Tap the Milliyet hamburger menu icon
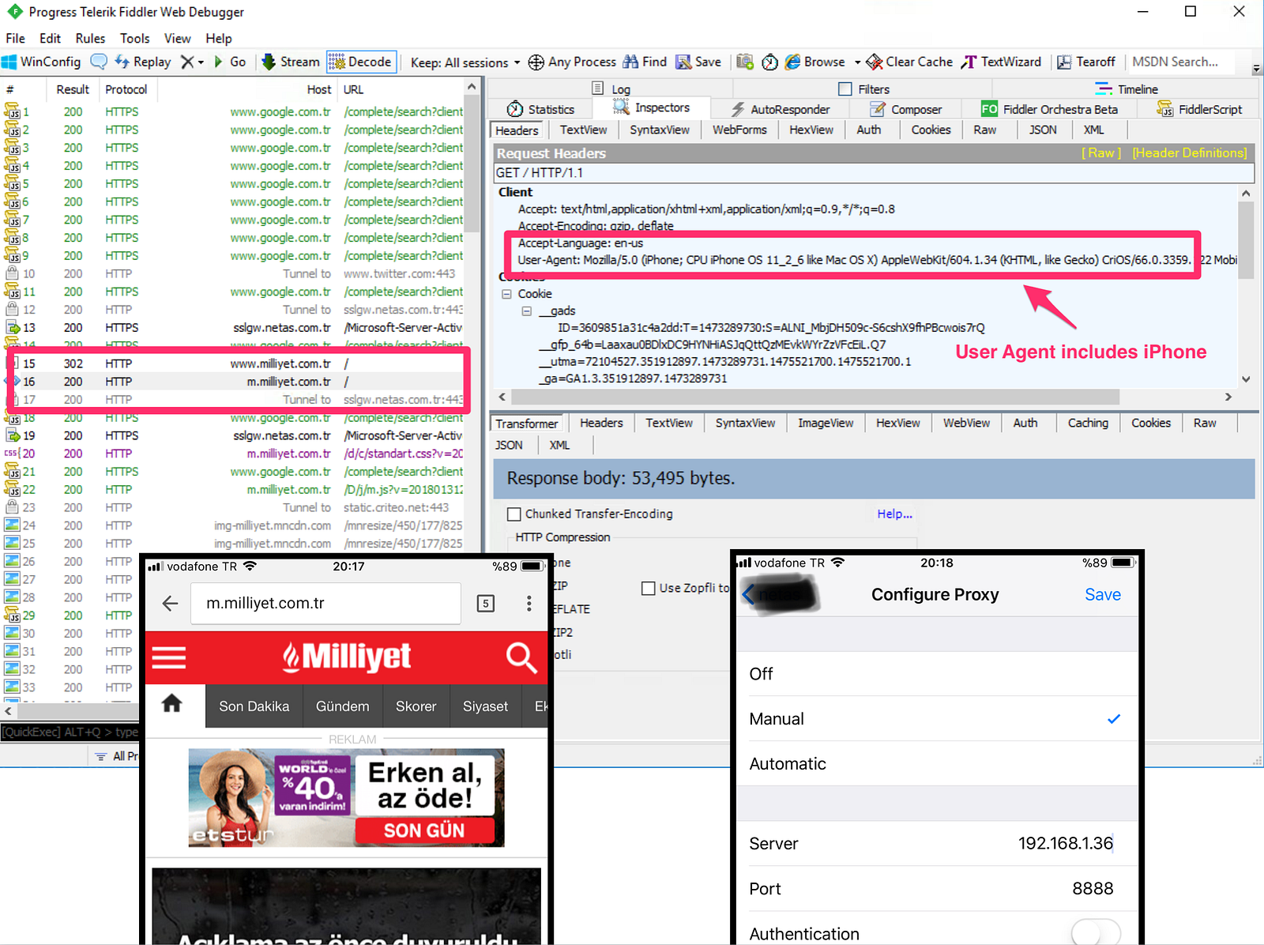 point(169,657)
